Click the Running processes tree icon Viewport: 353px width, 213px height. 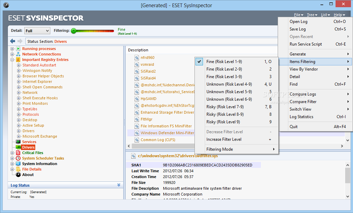(x=18, y=49)
